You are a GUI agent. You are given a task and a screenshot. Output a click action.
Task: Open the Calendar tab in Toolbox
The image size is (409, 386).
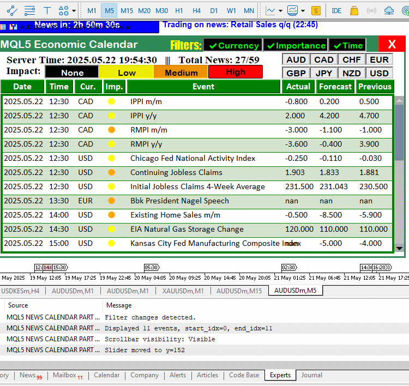point(107,375)
